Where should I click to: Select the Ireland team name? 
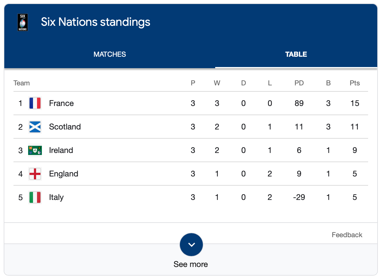pyautogui.click(x=61, y=150)
